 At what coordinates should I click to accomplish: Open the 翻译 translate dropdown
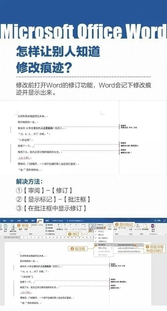coord(21,230)
